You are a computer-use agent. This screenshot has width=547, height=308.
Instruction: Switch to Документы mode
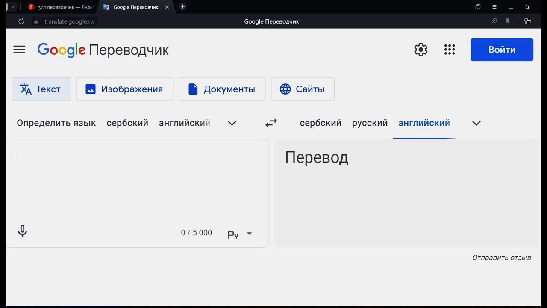[x=222, y=89]
